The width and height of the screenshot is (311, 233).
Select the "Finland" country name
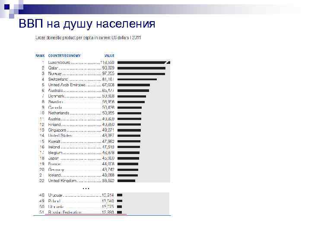coord(54,124)
